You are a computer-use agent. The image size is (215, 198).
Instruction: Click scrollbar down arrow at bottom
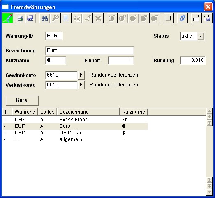209,192
